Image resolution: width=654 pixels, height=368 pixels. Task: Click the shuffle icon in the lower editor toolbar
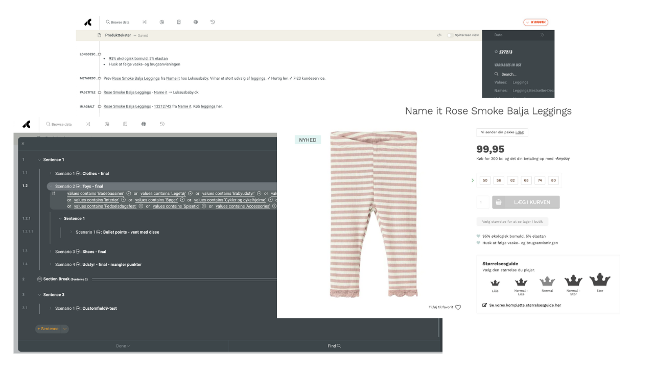(x=88, y=124)
